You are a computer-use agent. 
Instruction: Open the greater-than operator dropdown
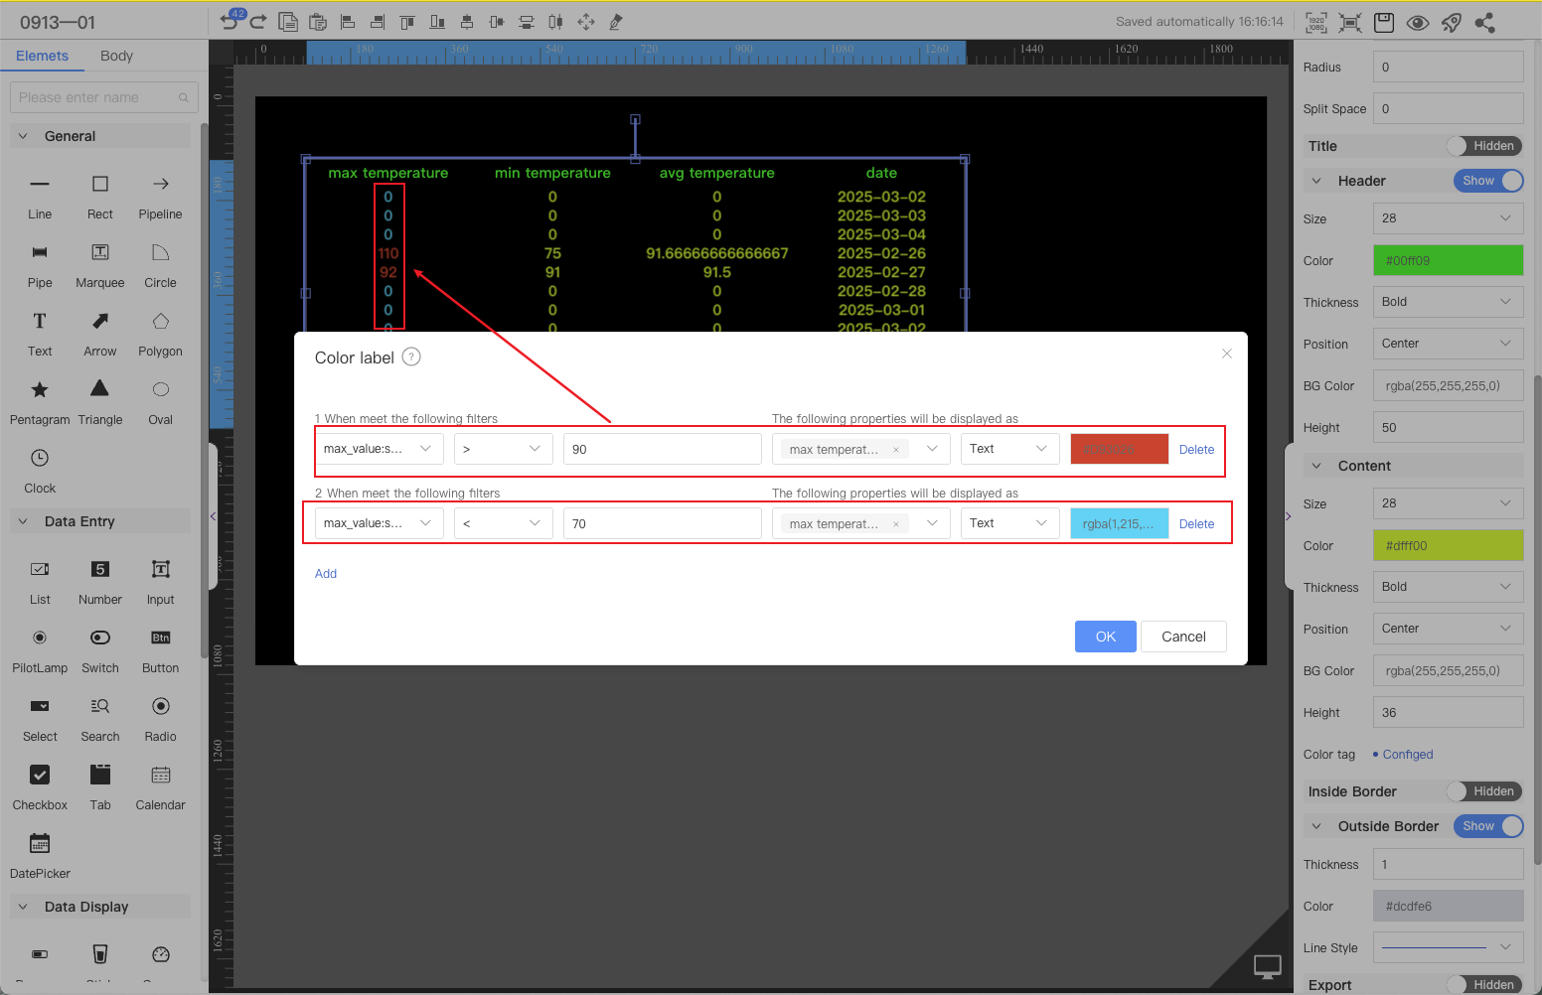[503, 449]
